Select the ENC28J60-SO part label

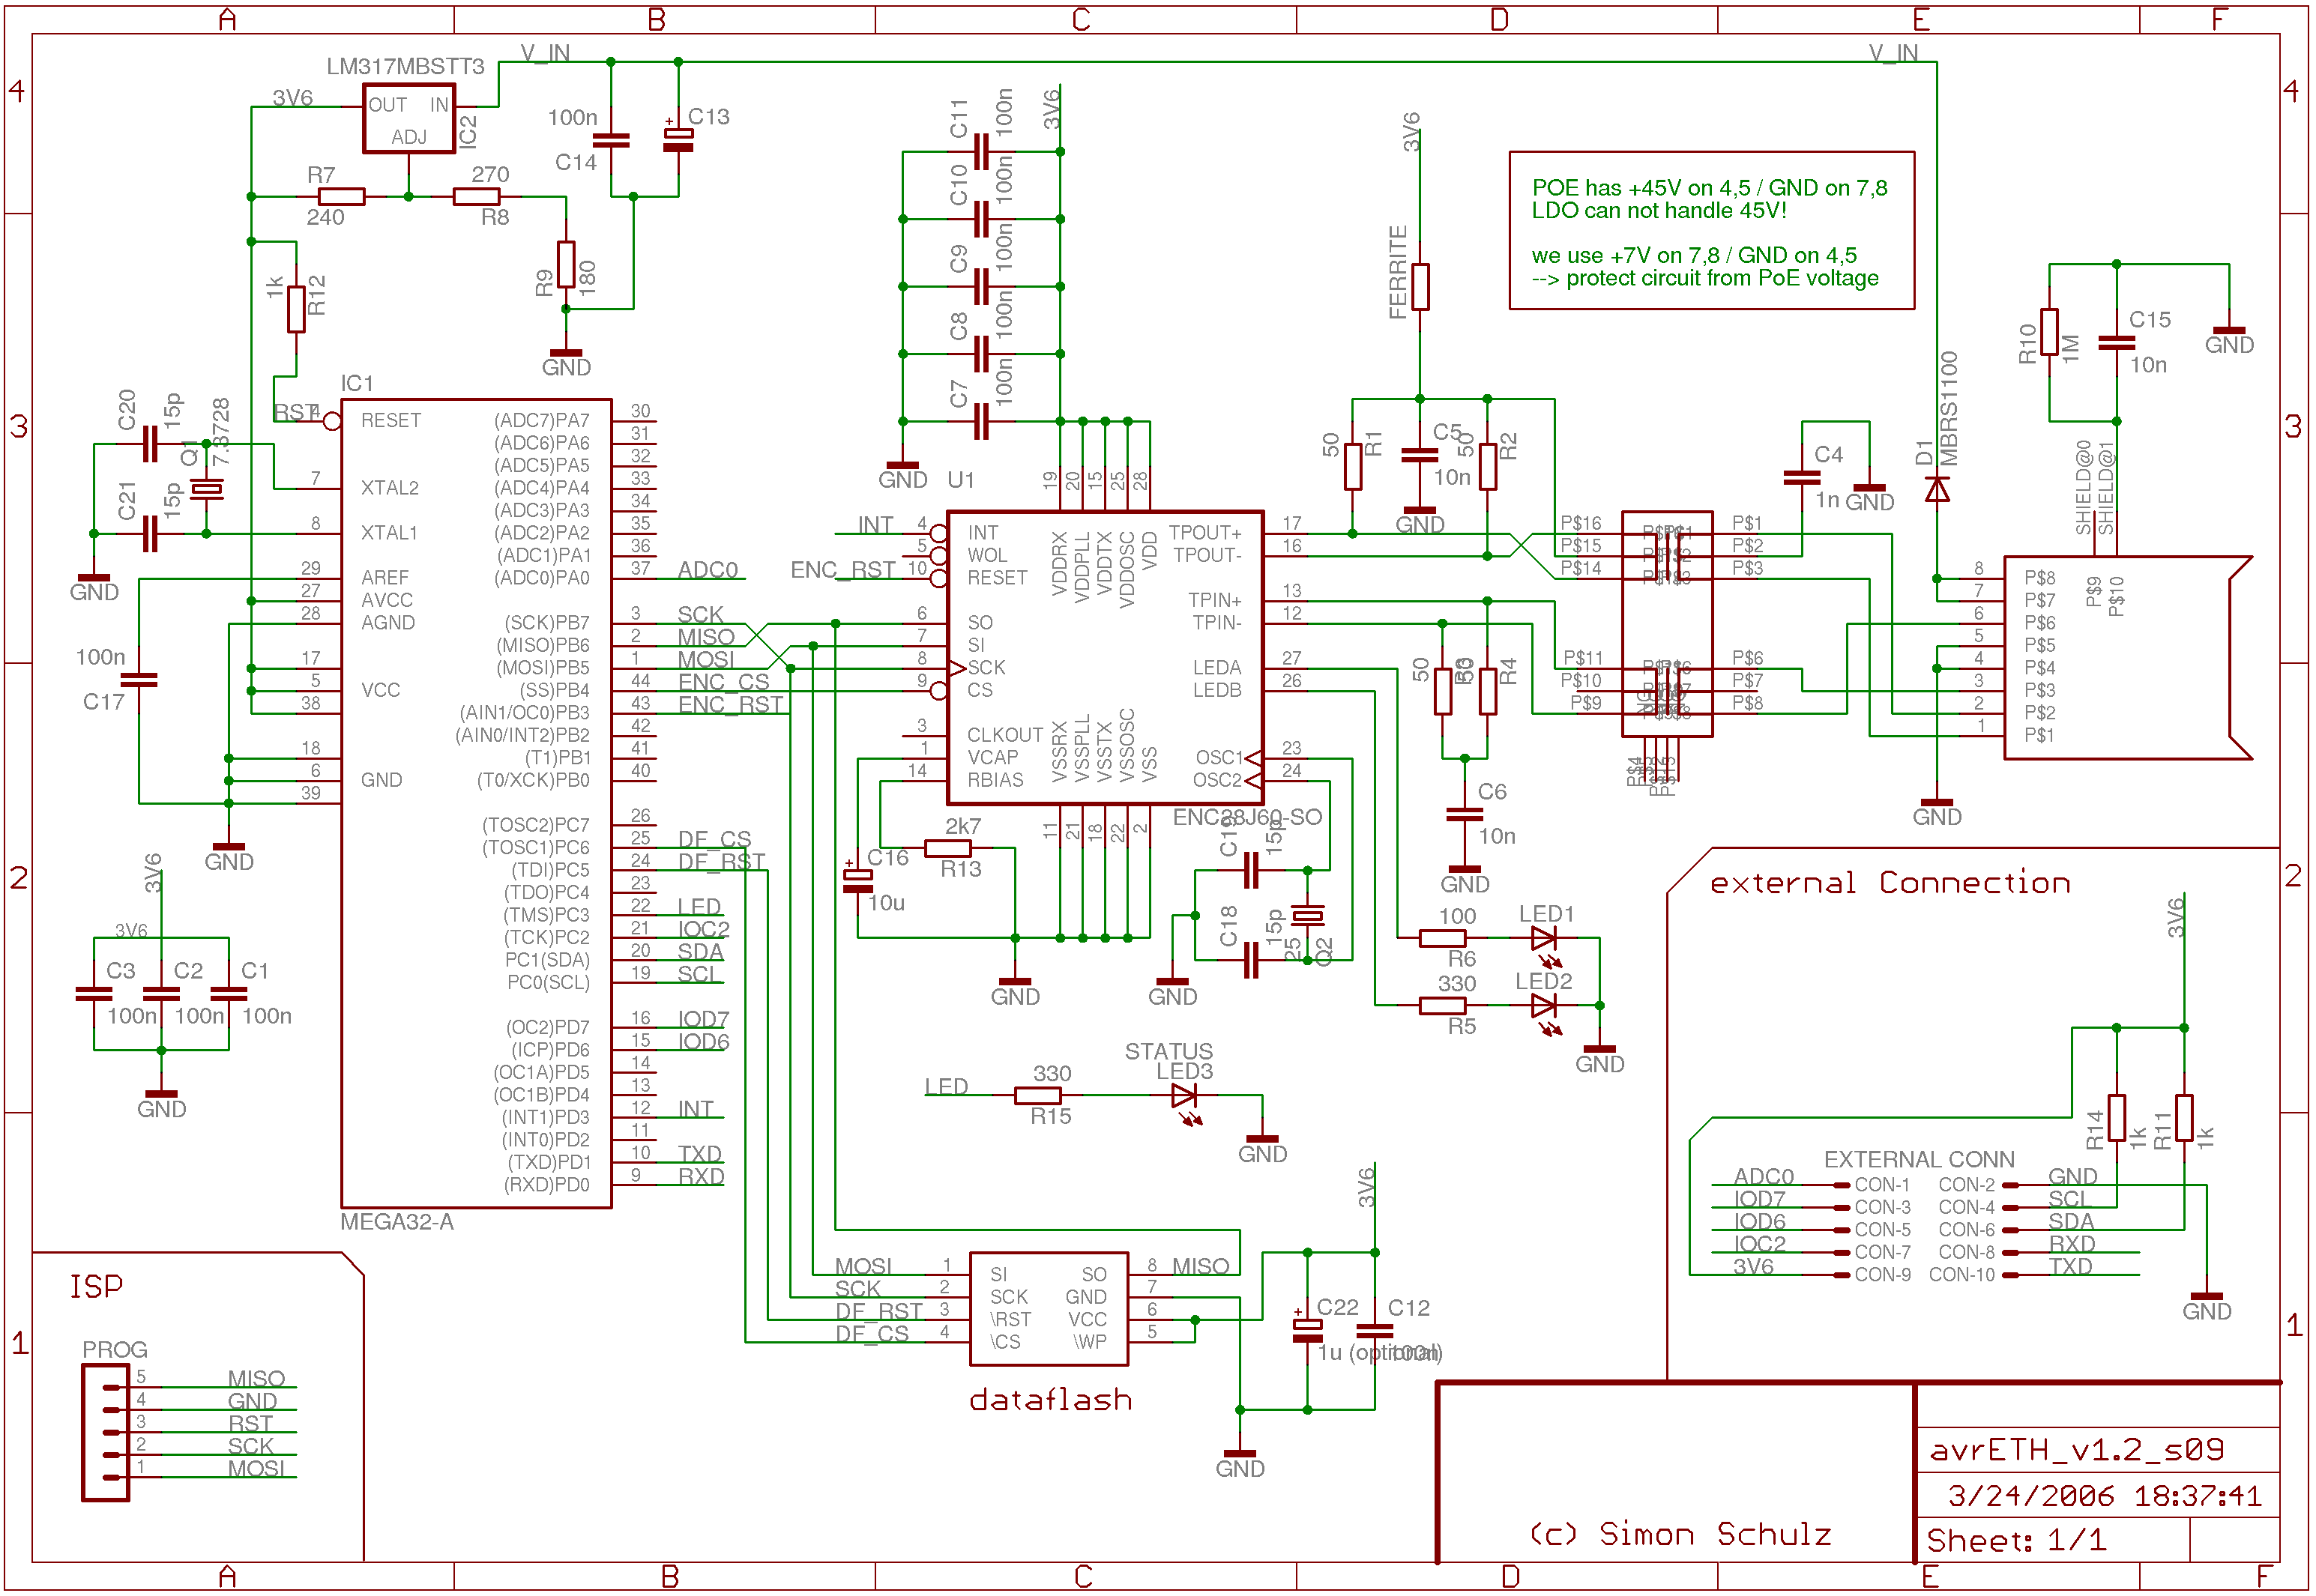(x=1248, y=817)
